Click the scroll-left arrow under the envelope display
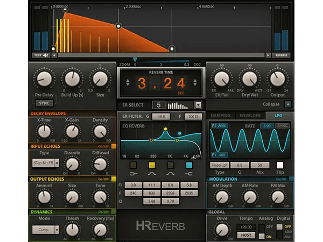The width and height of the screenshot is (323, 242). pyautogui.click(x=54, y=55)
